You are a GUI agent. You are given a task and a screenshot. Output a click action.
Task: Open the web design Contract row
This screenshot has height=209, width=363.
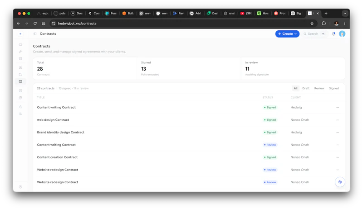click(189, 120)
